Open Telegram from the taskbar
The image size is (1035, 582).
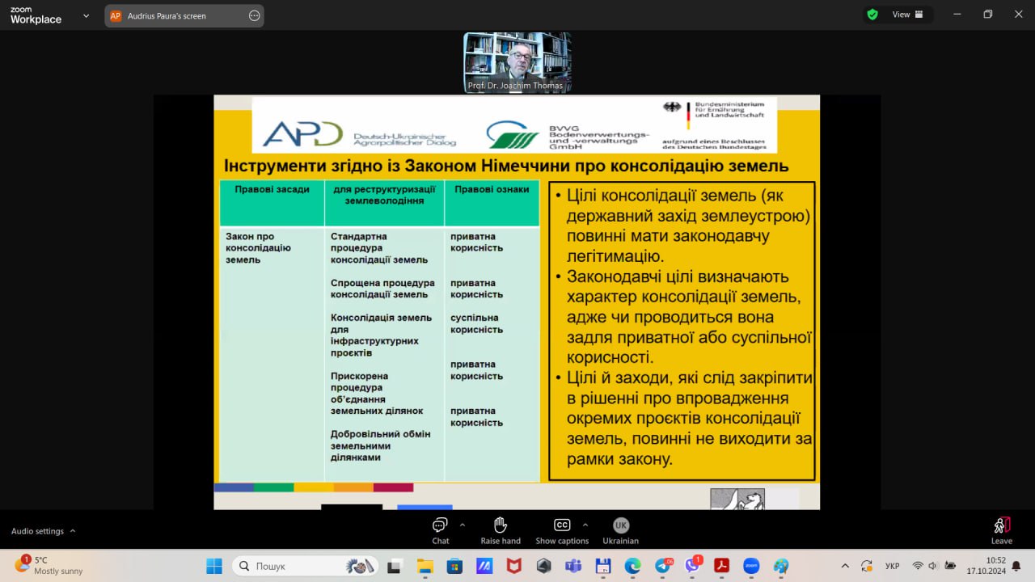662,566
